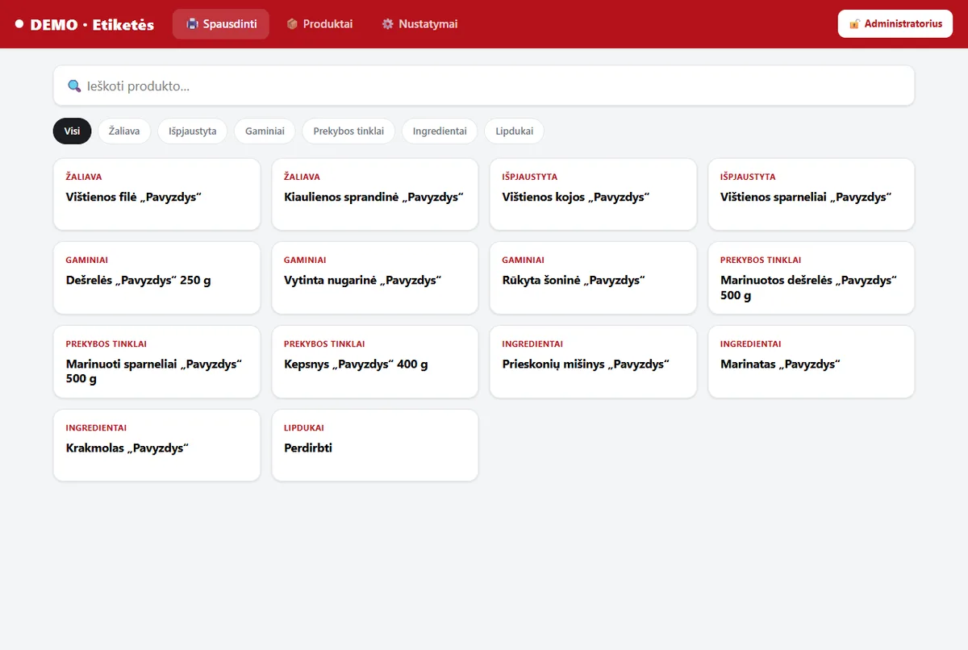The image size is (968, 650).
Task: Select Marinuotos dešrelės „Pavyzdys“ 500 g
Action: click(812, 278)
